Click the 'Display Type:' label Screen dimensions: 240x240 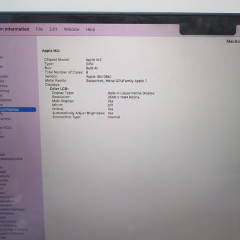(x=63, y=93)
